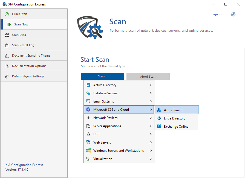Screen dimensions: 245x178
Task: Click the Scan Result Logs clipboard icon
Action: tap(7, 45)
